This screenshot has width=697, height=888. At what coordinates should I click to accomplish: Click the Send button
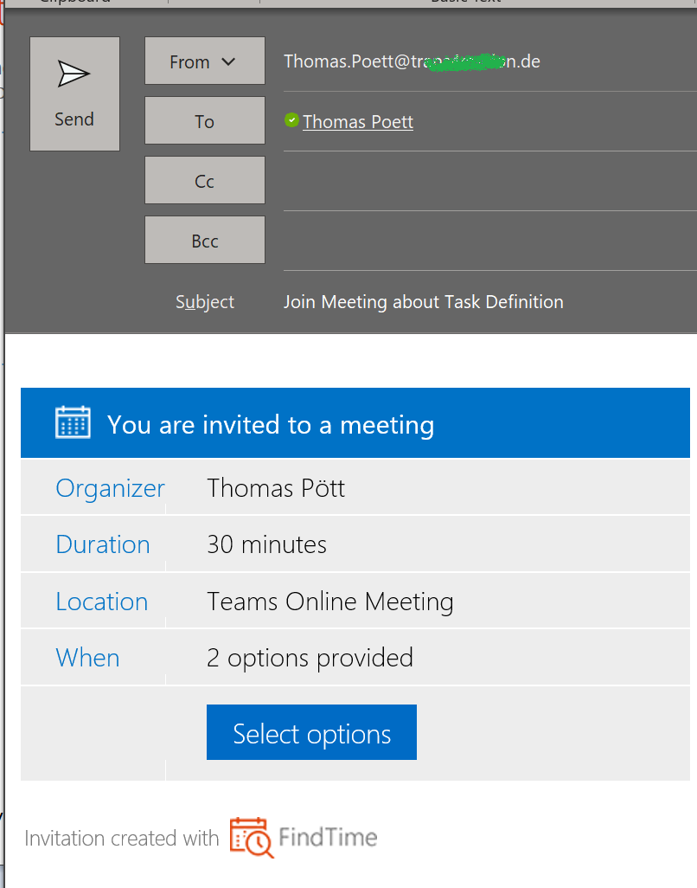click(74, 93)
